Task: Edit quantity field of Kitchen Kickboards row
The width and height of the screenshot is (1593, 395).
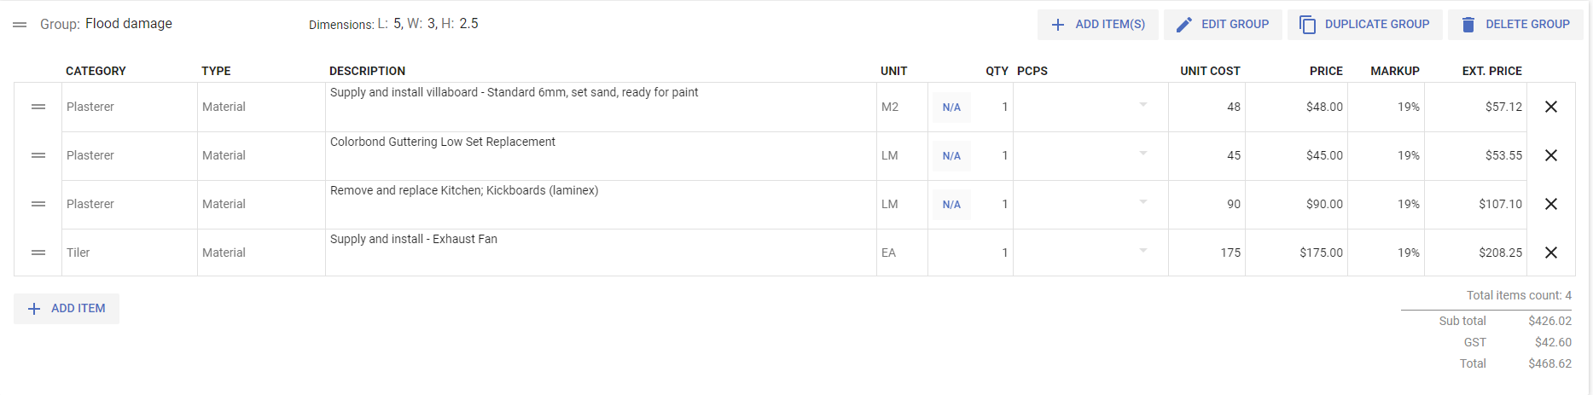Action: coord(993,204)
